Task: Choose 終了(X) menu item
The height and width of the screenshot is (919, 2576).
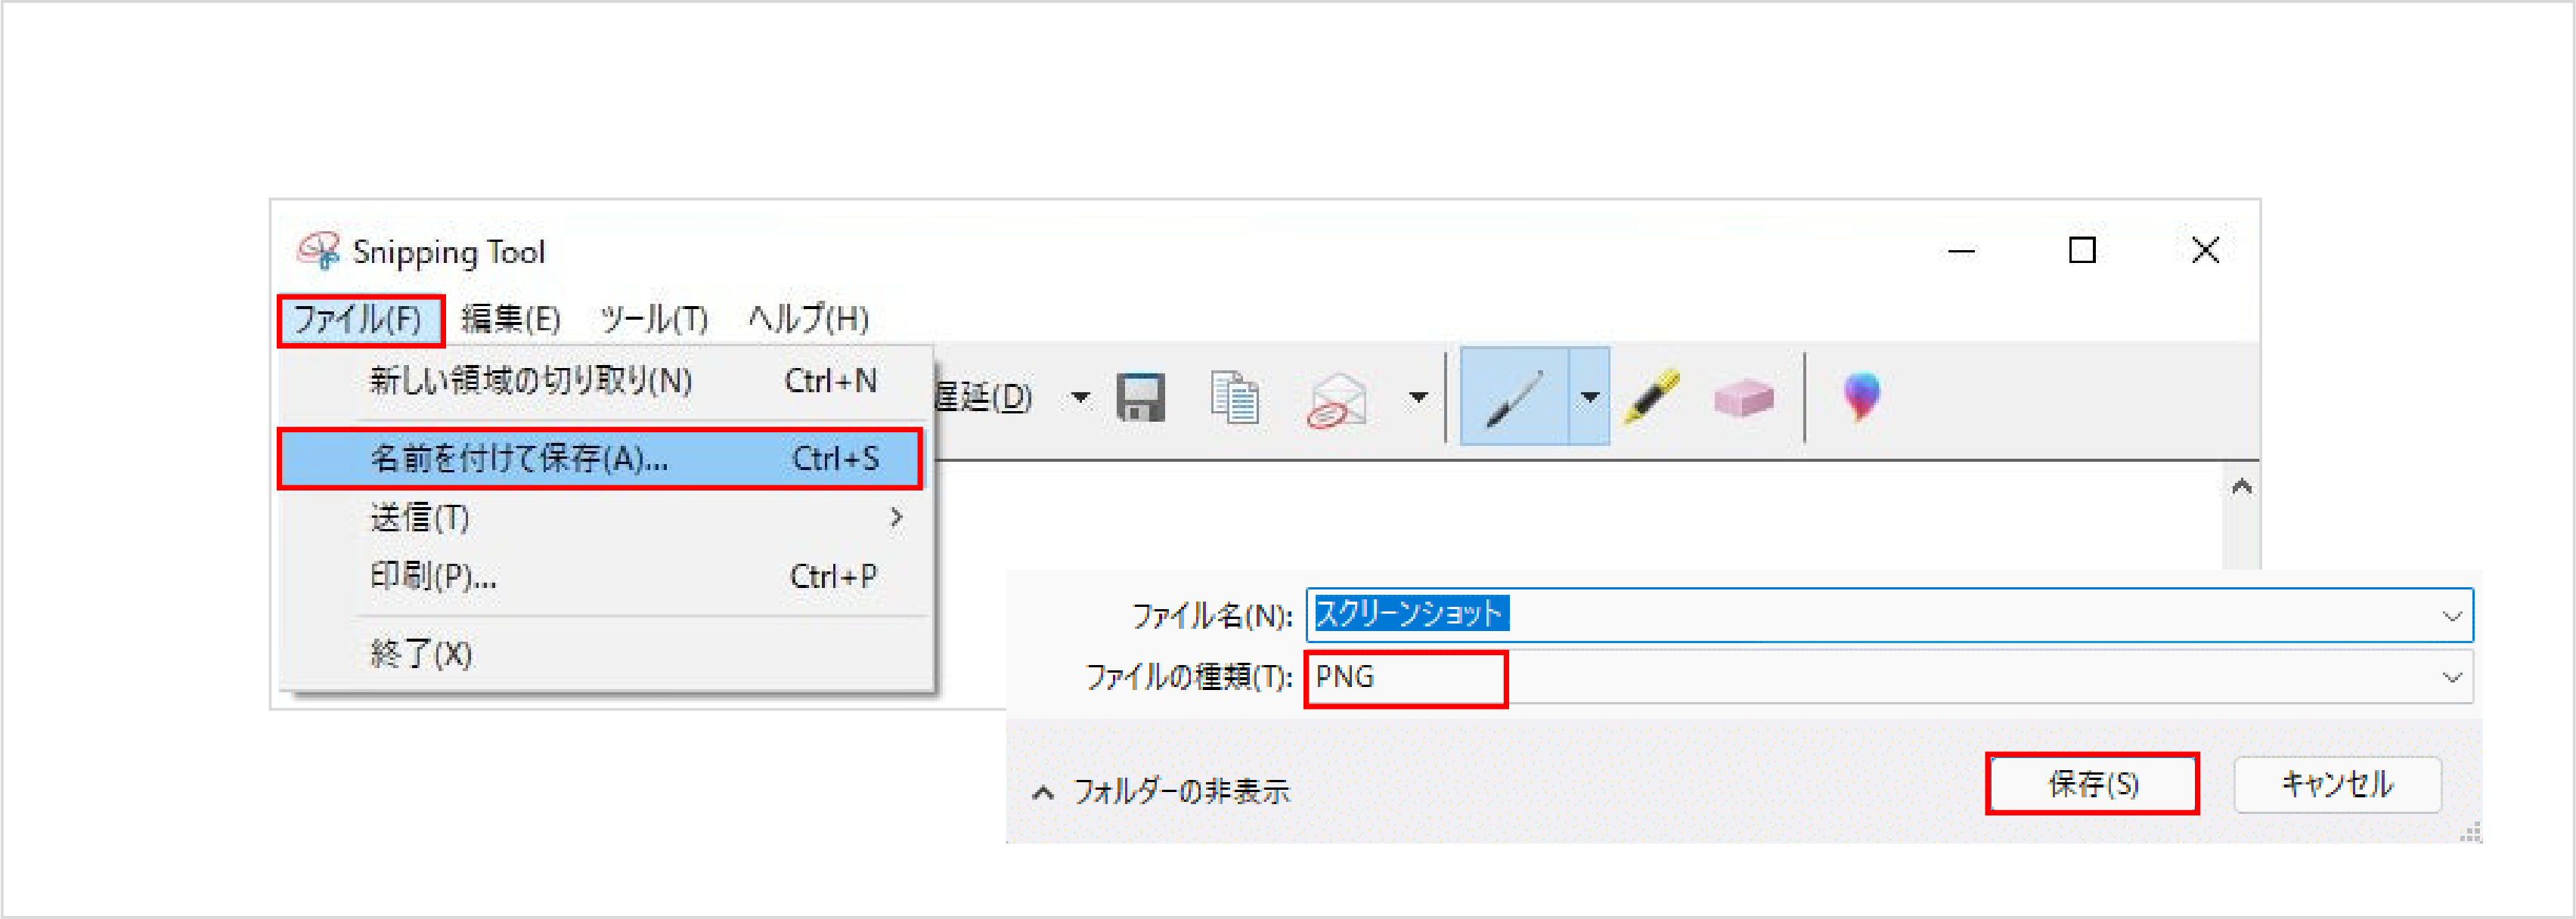Action: (x=606, y=654)
